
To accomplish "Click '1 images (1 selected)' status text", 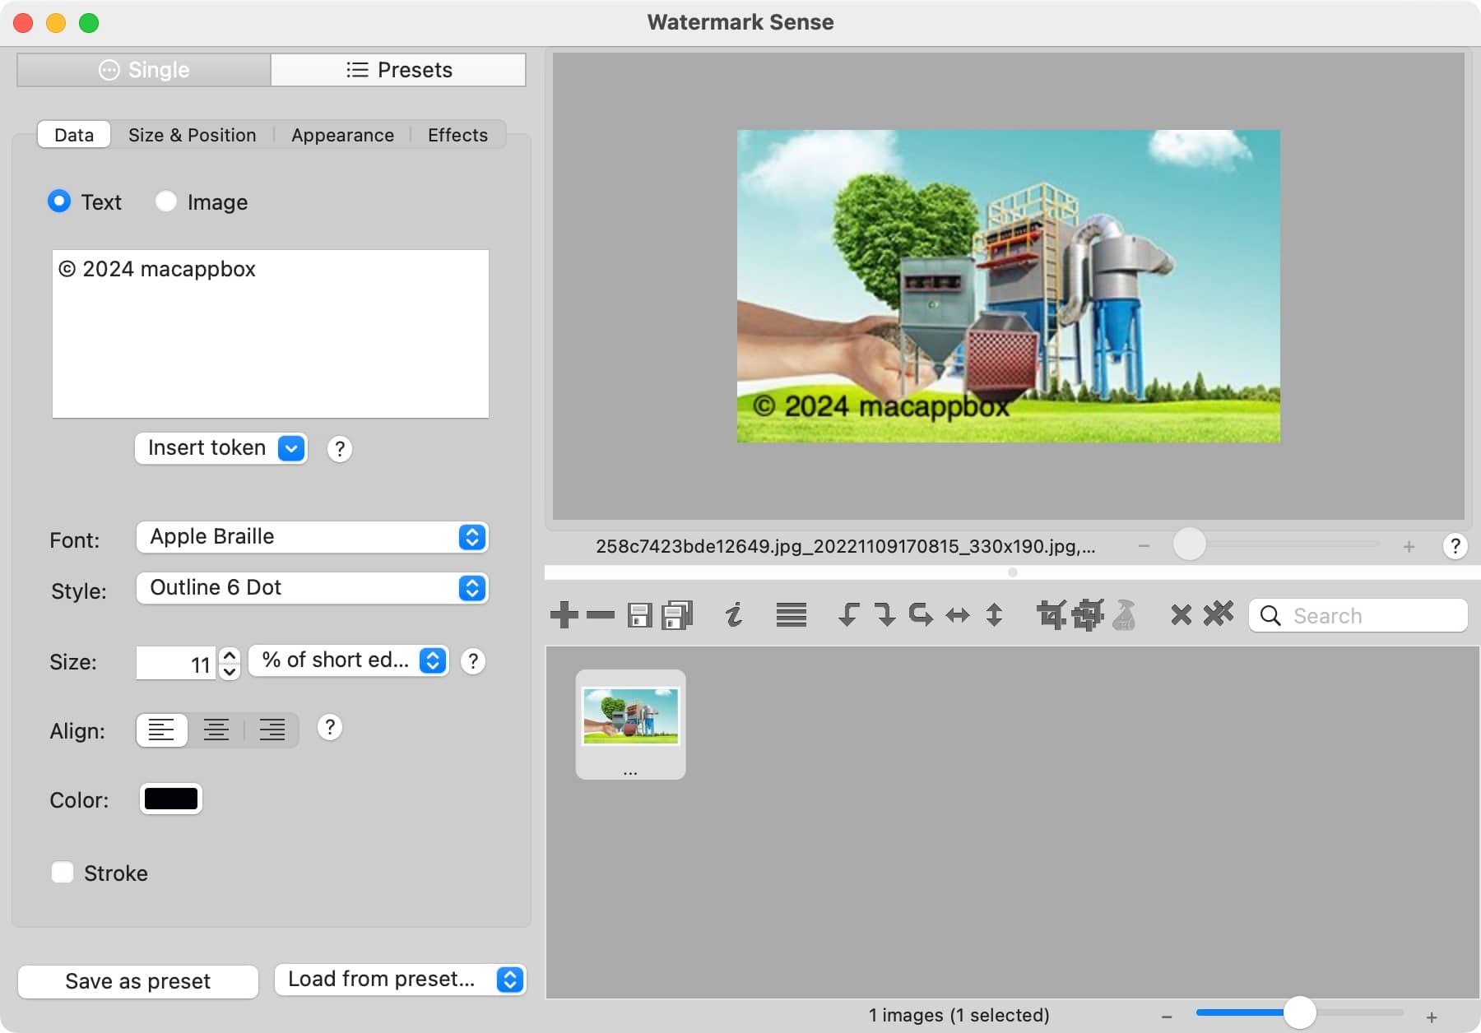I will coord(959,1016).
